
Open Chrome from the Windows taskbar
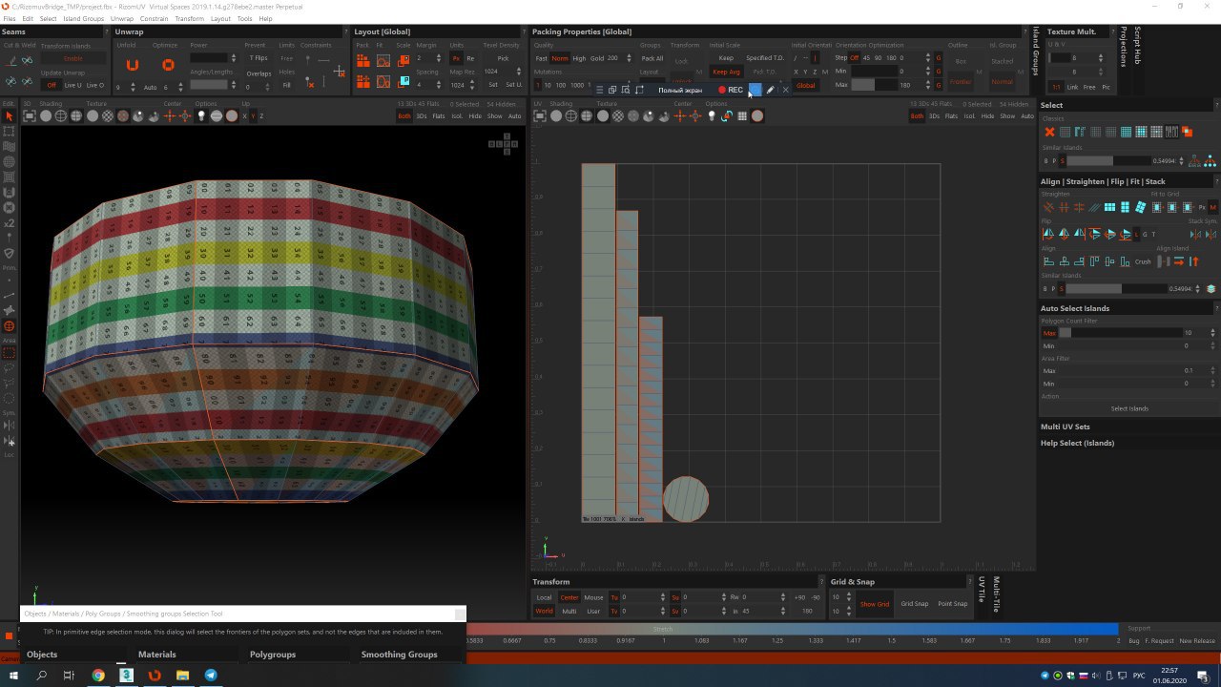98,676
